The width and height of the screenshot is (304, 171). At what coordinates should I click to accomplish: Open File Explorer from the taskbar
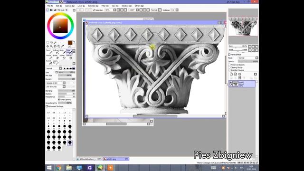coord(69,168)
